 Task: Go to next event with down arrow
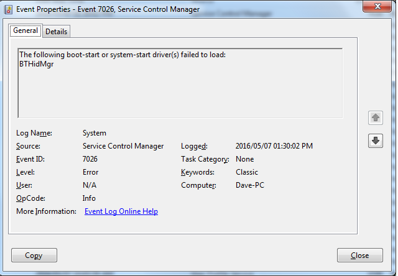(376, 140)
